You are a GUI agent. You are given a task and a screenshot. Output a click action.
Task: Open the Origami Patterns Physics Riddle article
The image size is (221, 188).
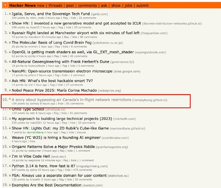53,147
